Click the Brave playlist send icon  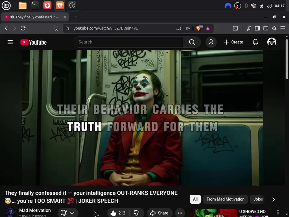(x=188, y=28)
